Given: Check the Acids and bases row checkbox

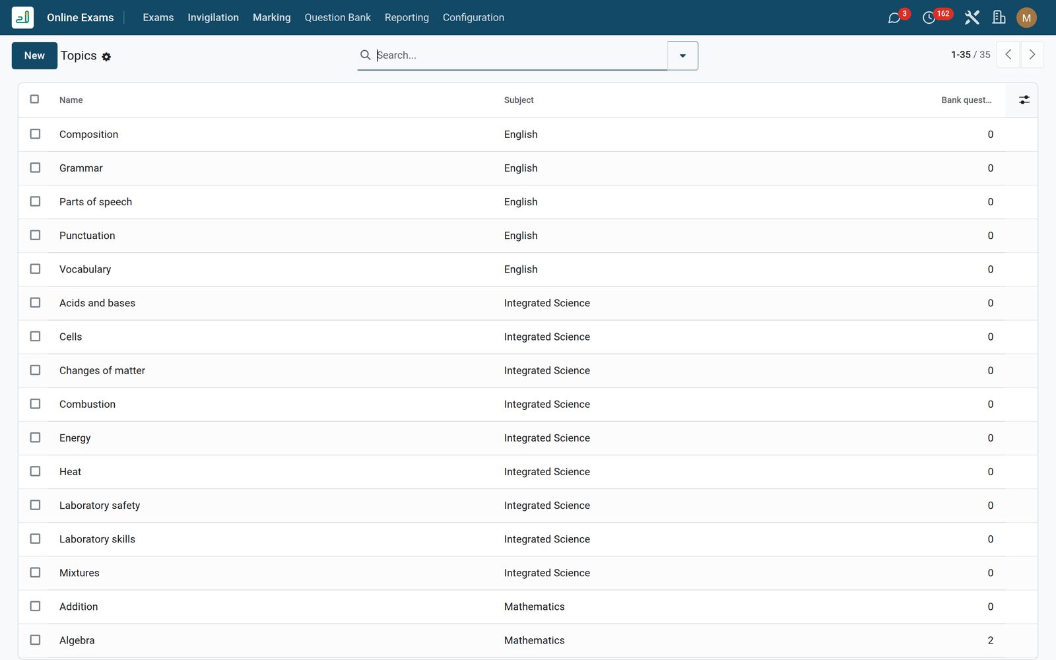Looking at the screenshot, I should [x=35, y=302].
